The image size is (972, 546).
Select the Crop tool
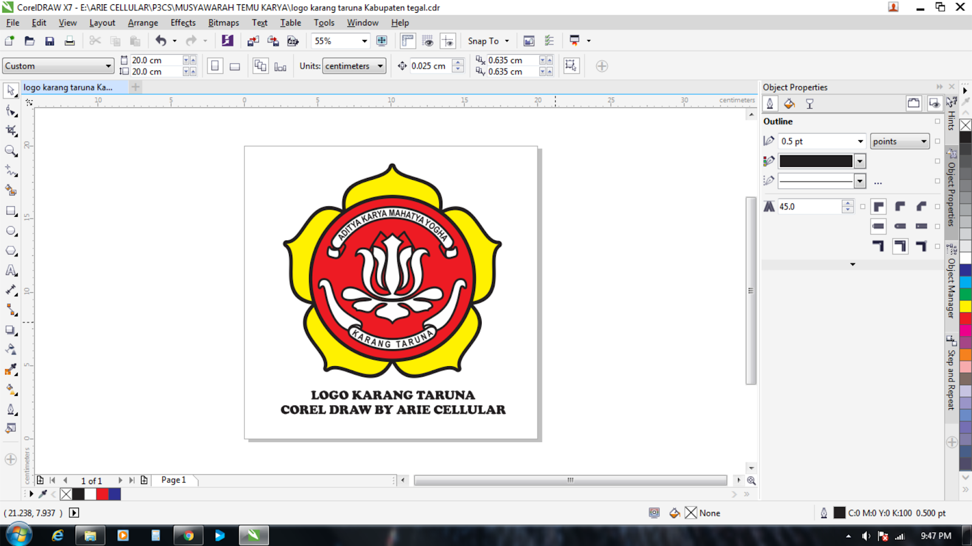point(11,131)
